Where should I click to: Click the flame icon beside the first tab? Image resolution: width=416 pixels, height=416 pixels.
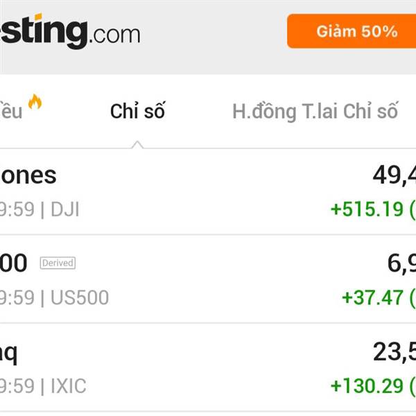click(x=35, y=103)
